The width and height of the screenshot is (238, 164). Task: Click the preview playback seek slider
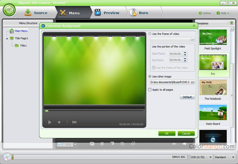pos(94,111)
